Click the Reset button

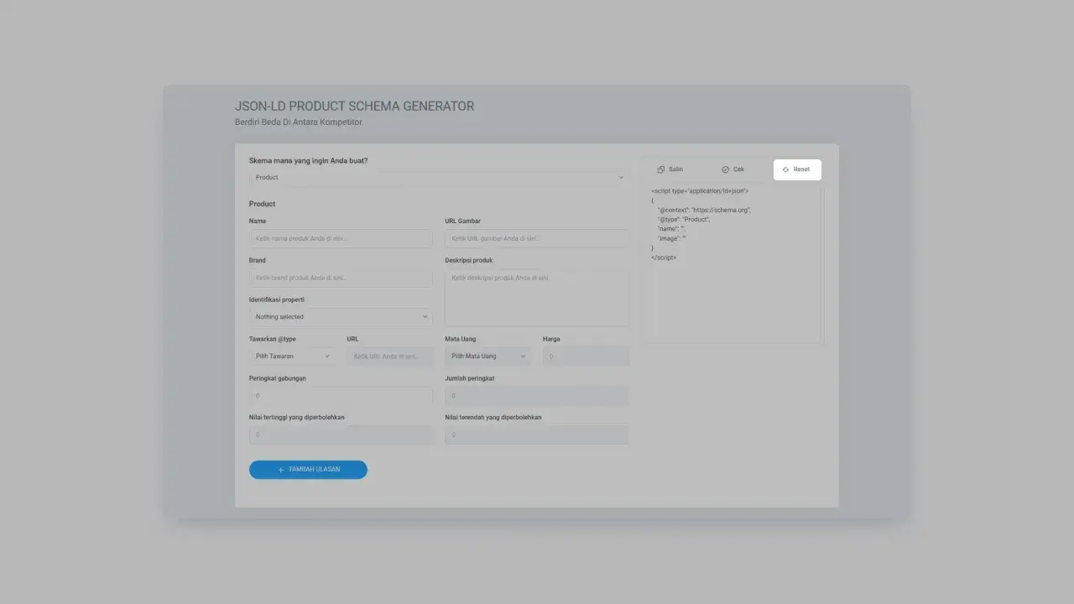point(797,169)
